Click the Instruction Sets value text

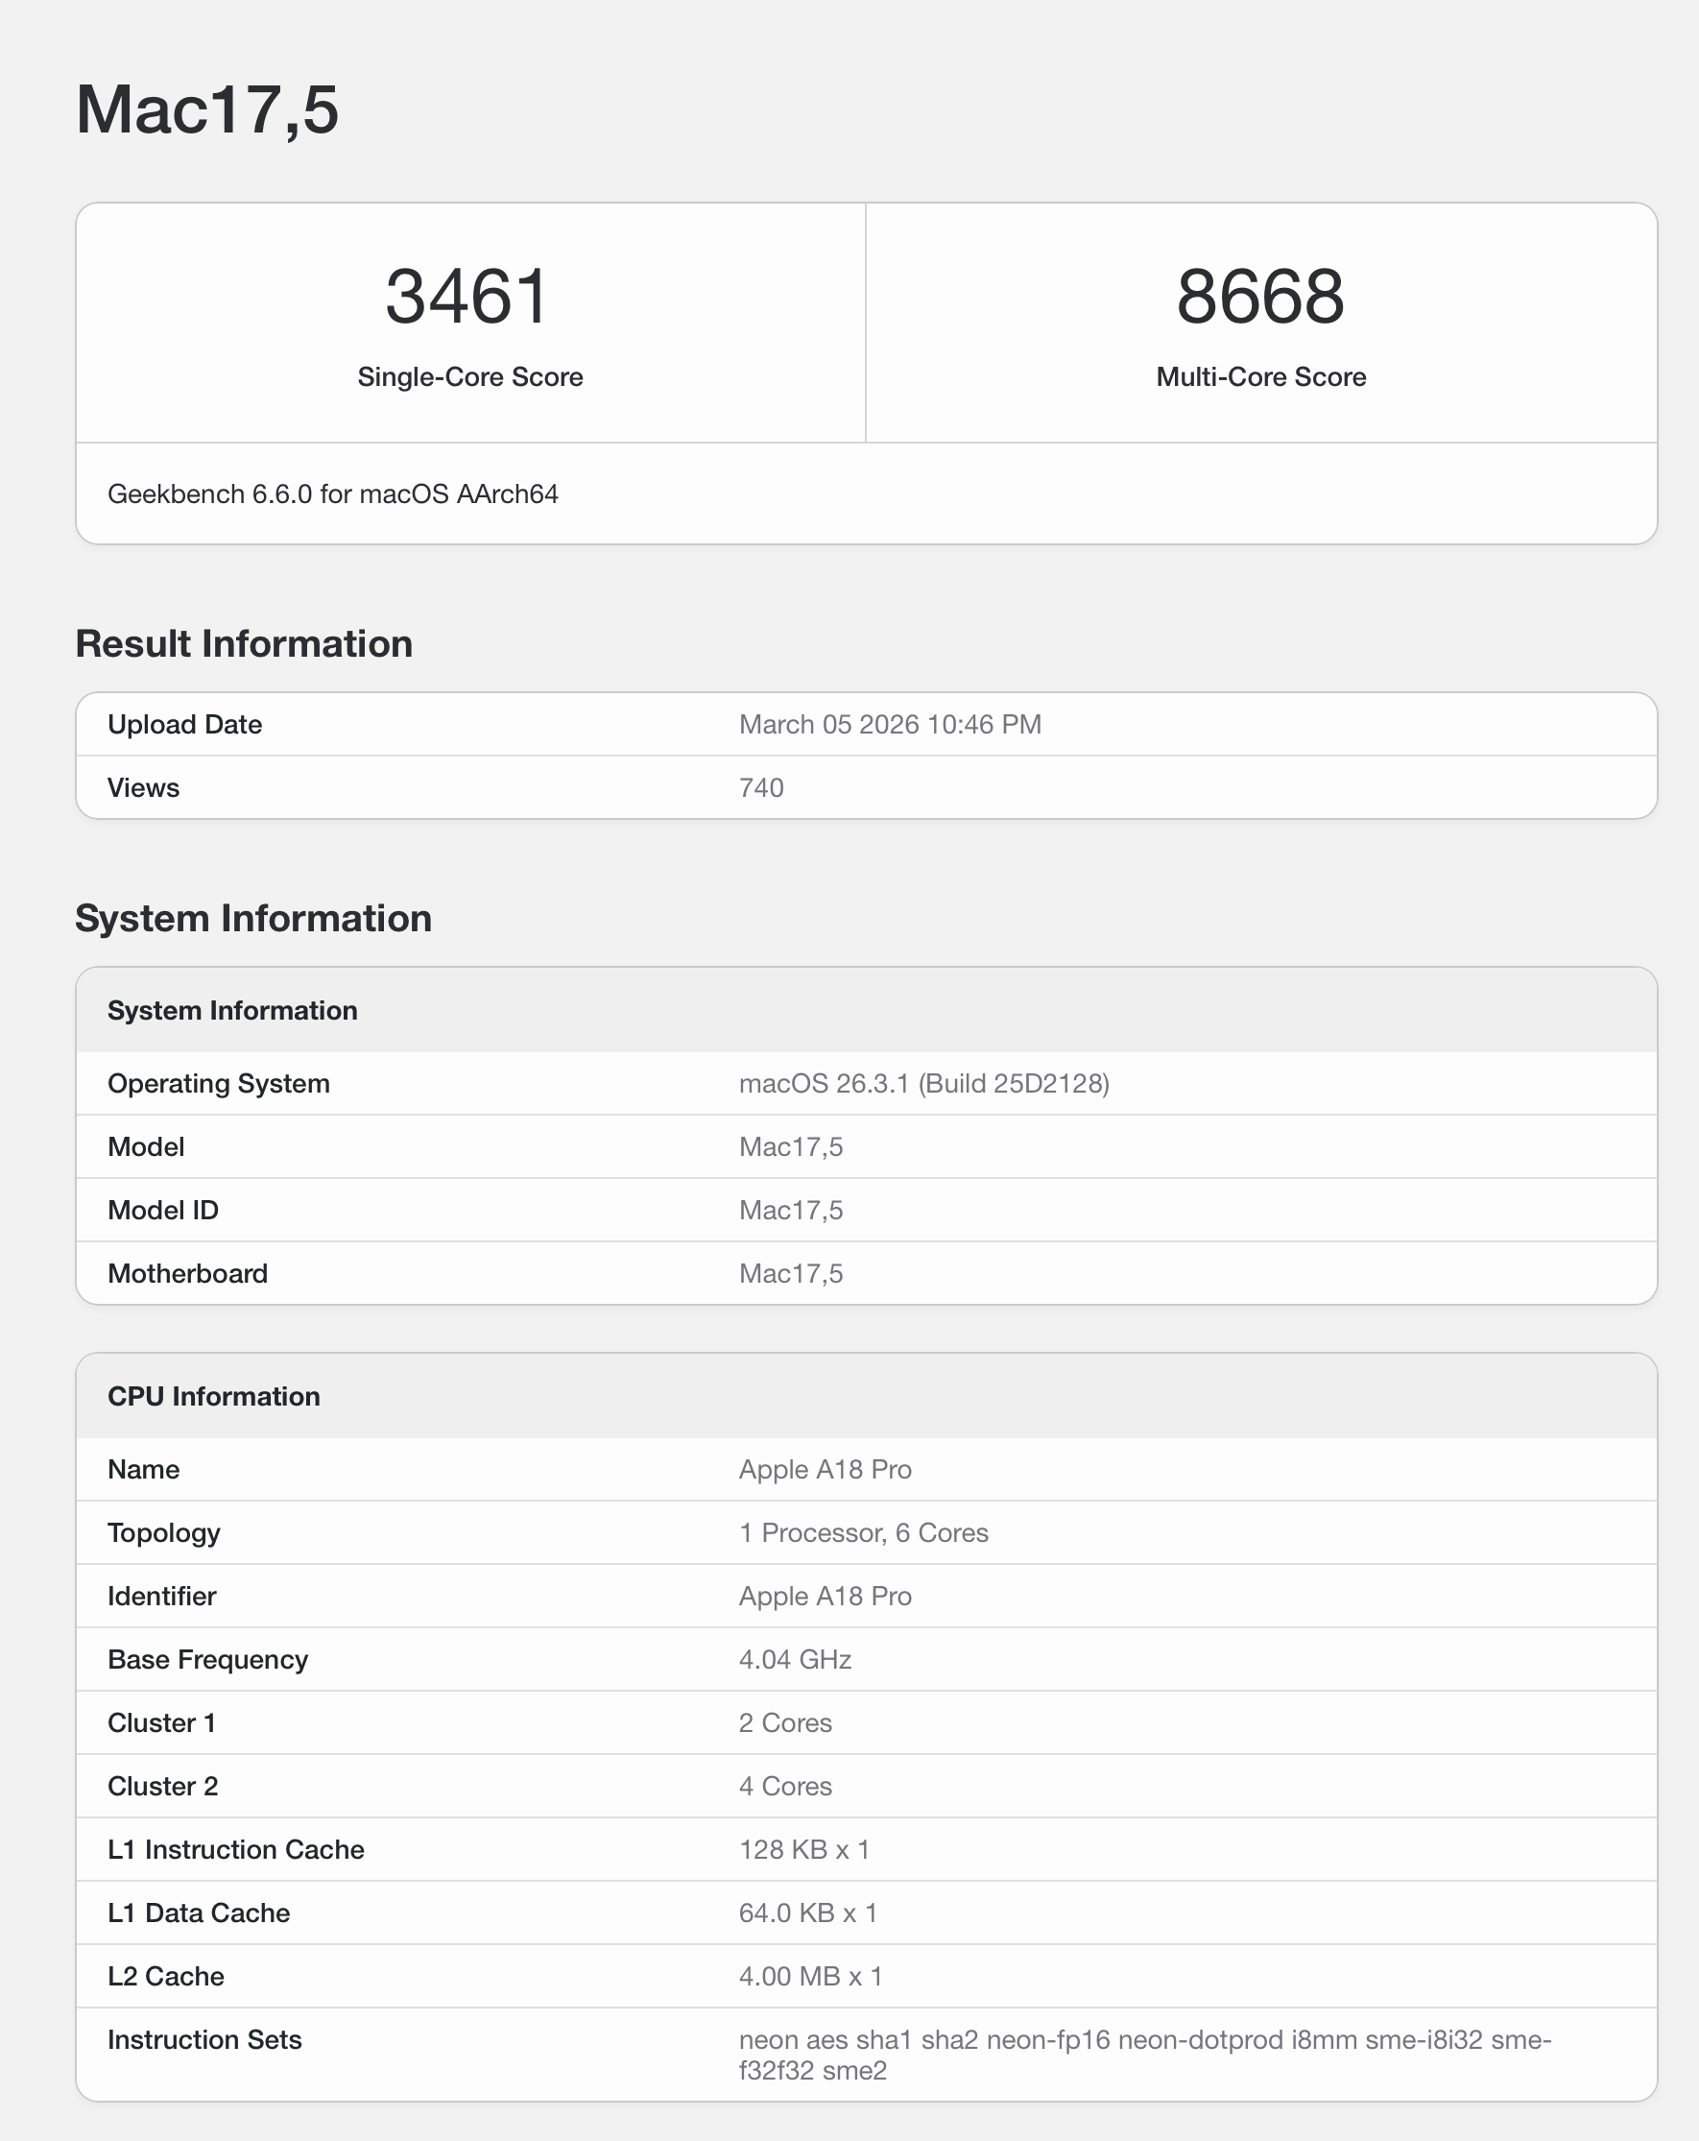click(1145, 2056)
